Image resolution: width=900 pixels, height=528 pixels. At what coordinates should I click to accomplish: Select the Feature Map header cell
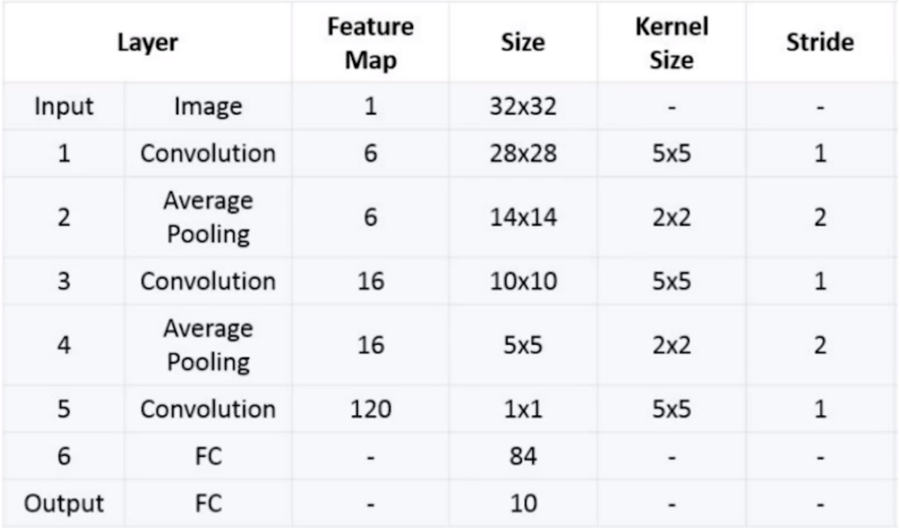point(370,43)
